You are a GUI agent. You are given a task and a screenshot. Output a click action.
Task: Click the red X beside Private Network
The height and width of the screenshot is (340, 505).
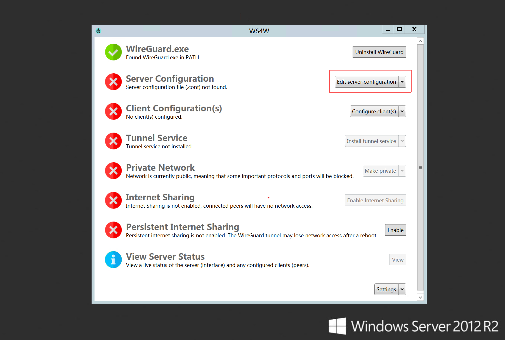(x=113, y=171)
